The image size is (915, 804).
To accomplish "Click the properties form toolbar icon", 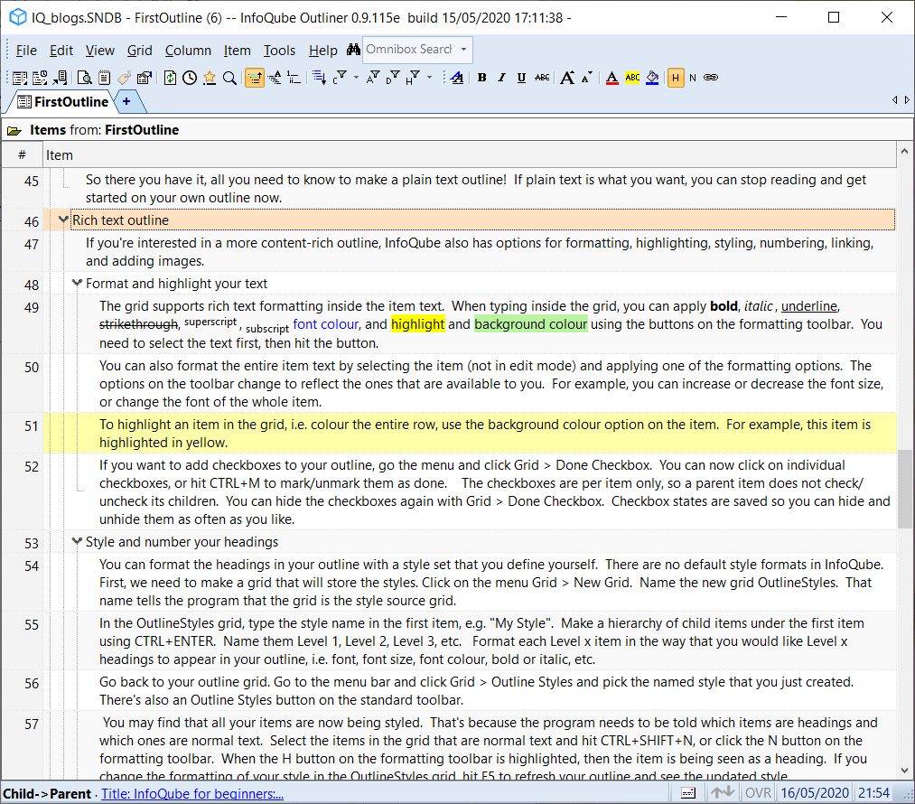I will tap(145, 78).
